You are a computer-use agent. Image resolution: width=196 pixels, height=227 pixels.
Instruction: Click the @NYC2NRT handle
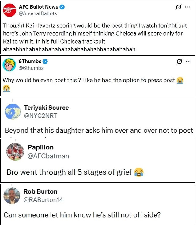(40, 115)
